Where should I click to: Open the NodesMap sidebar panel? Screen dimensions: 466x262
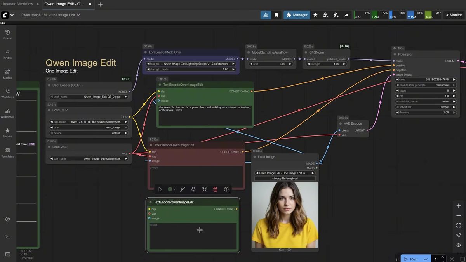tap(8, 113)
